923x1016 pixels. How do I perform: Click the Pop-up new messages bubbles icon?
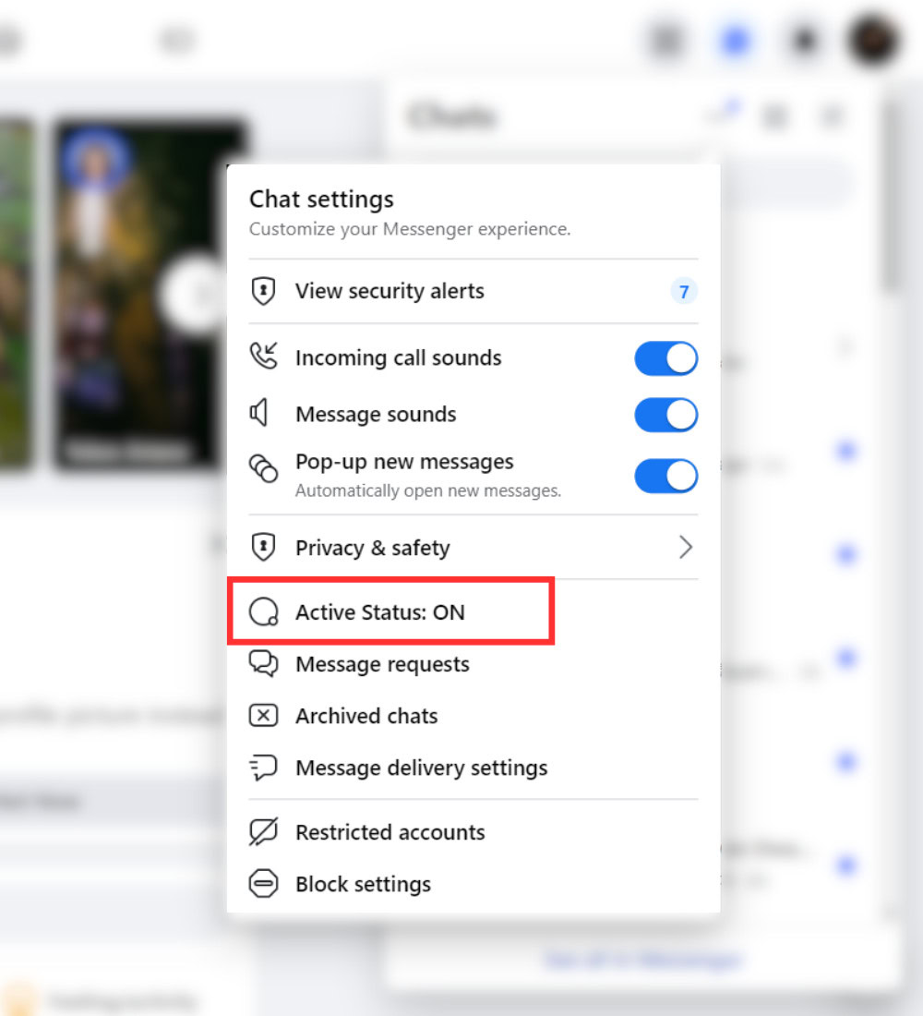pos(264,468)
